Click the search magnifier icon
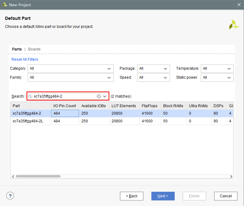Image resolution: width=244 pixels, height=206 pixels. point(30,96)
